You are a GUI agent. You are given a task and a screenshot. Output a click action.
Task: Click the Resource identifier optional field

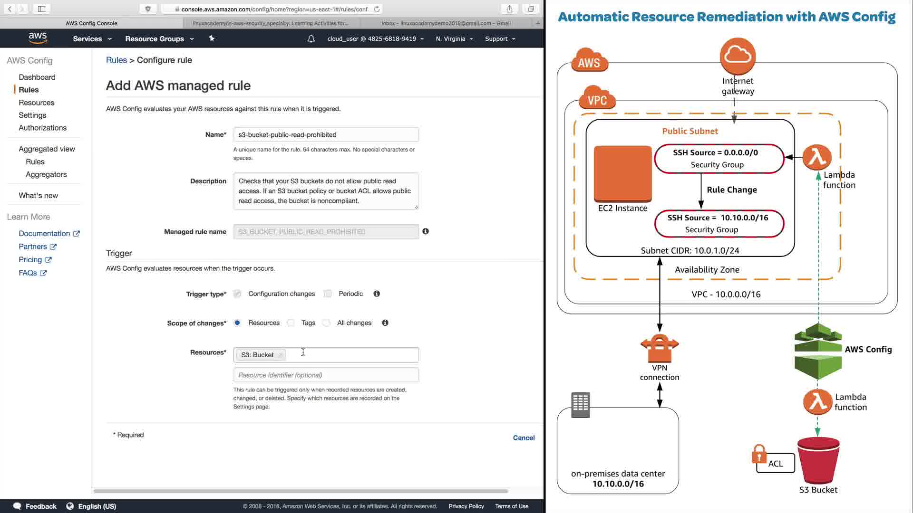click(x=326, y=375)
